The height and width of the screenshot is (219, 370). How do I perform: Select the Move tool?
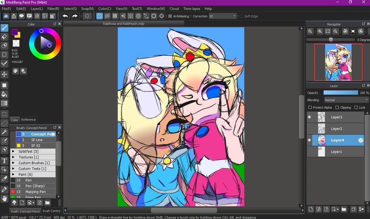coord(4,74)
